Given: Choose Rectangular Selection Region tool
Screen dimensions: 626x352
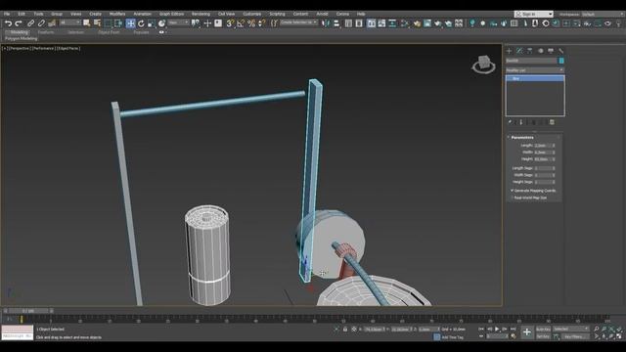Looking at the screenshot, I should click(108, 23).
